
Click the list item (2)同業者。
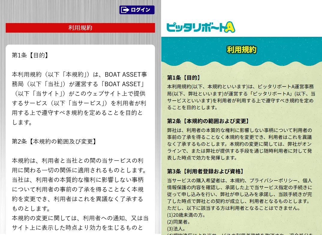pyautogui.click(x=179, y=222)
